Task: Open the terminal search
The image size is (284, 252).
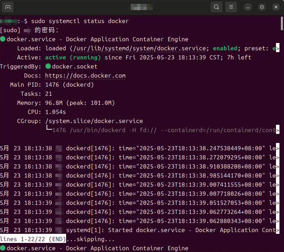Action: 216,7
